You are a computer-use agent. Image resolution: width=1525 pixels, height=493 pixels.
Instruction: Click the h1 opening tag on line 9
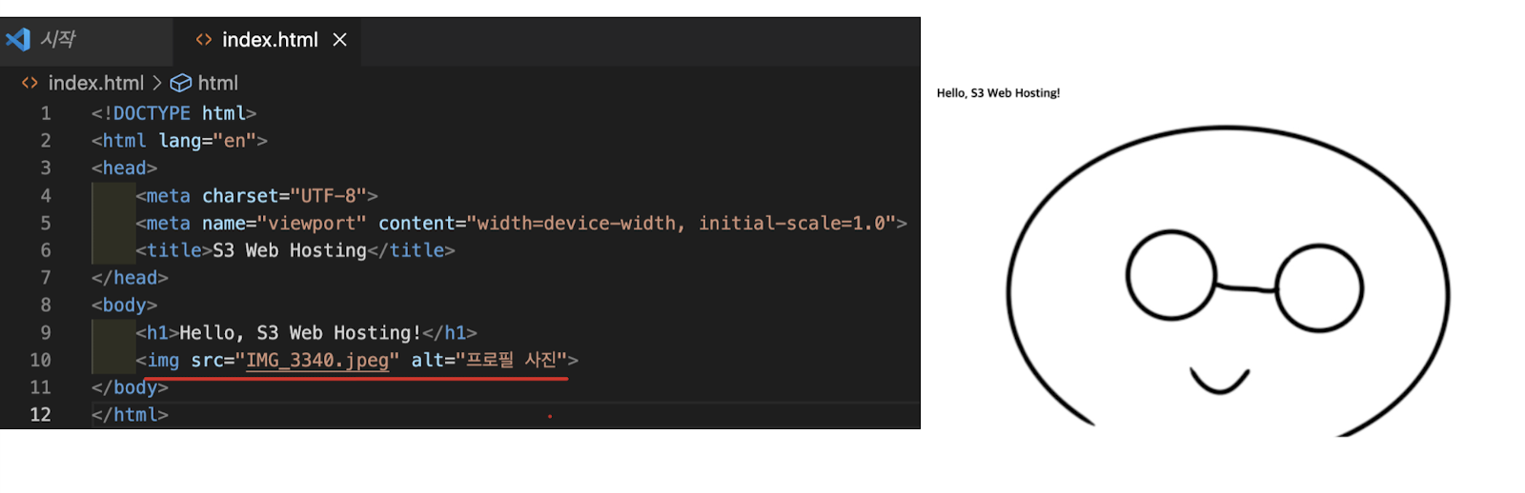click(x=157, y=333)
